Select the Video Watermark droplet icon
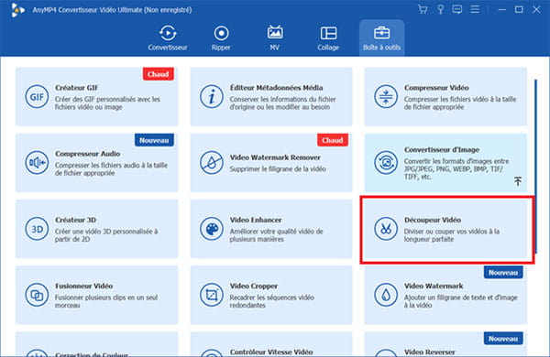Screen dimensions: 550x357 (386, 295)
